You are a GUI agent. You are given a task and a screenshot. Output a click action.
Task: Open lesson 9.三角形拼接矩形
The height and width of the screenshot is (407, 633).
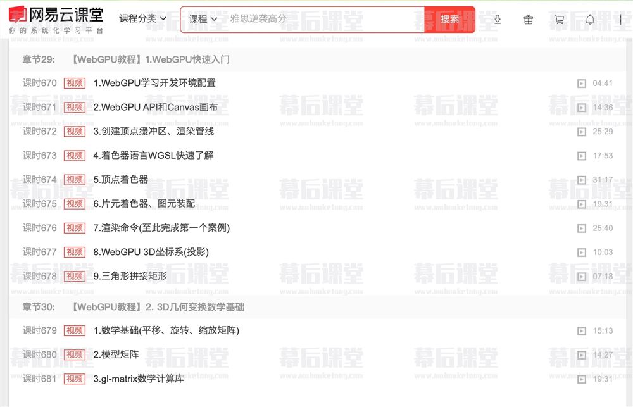point(130,276)
